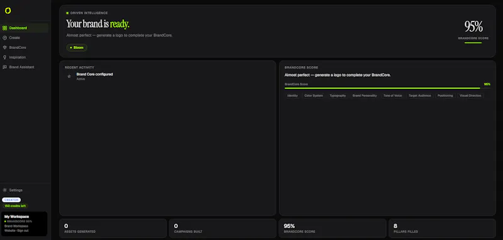
Task: Select the Bloom brand chip
Action: pyautogui.click(x=77, y=47)
